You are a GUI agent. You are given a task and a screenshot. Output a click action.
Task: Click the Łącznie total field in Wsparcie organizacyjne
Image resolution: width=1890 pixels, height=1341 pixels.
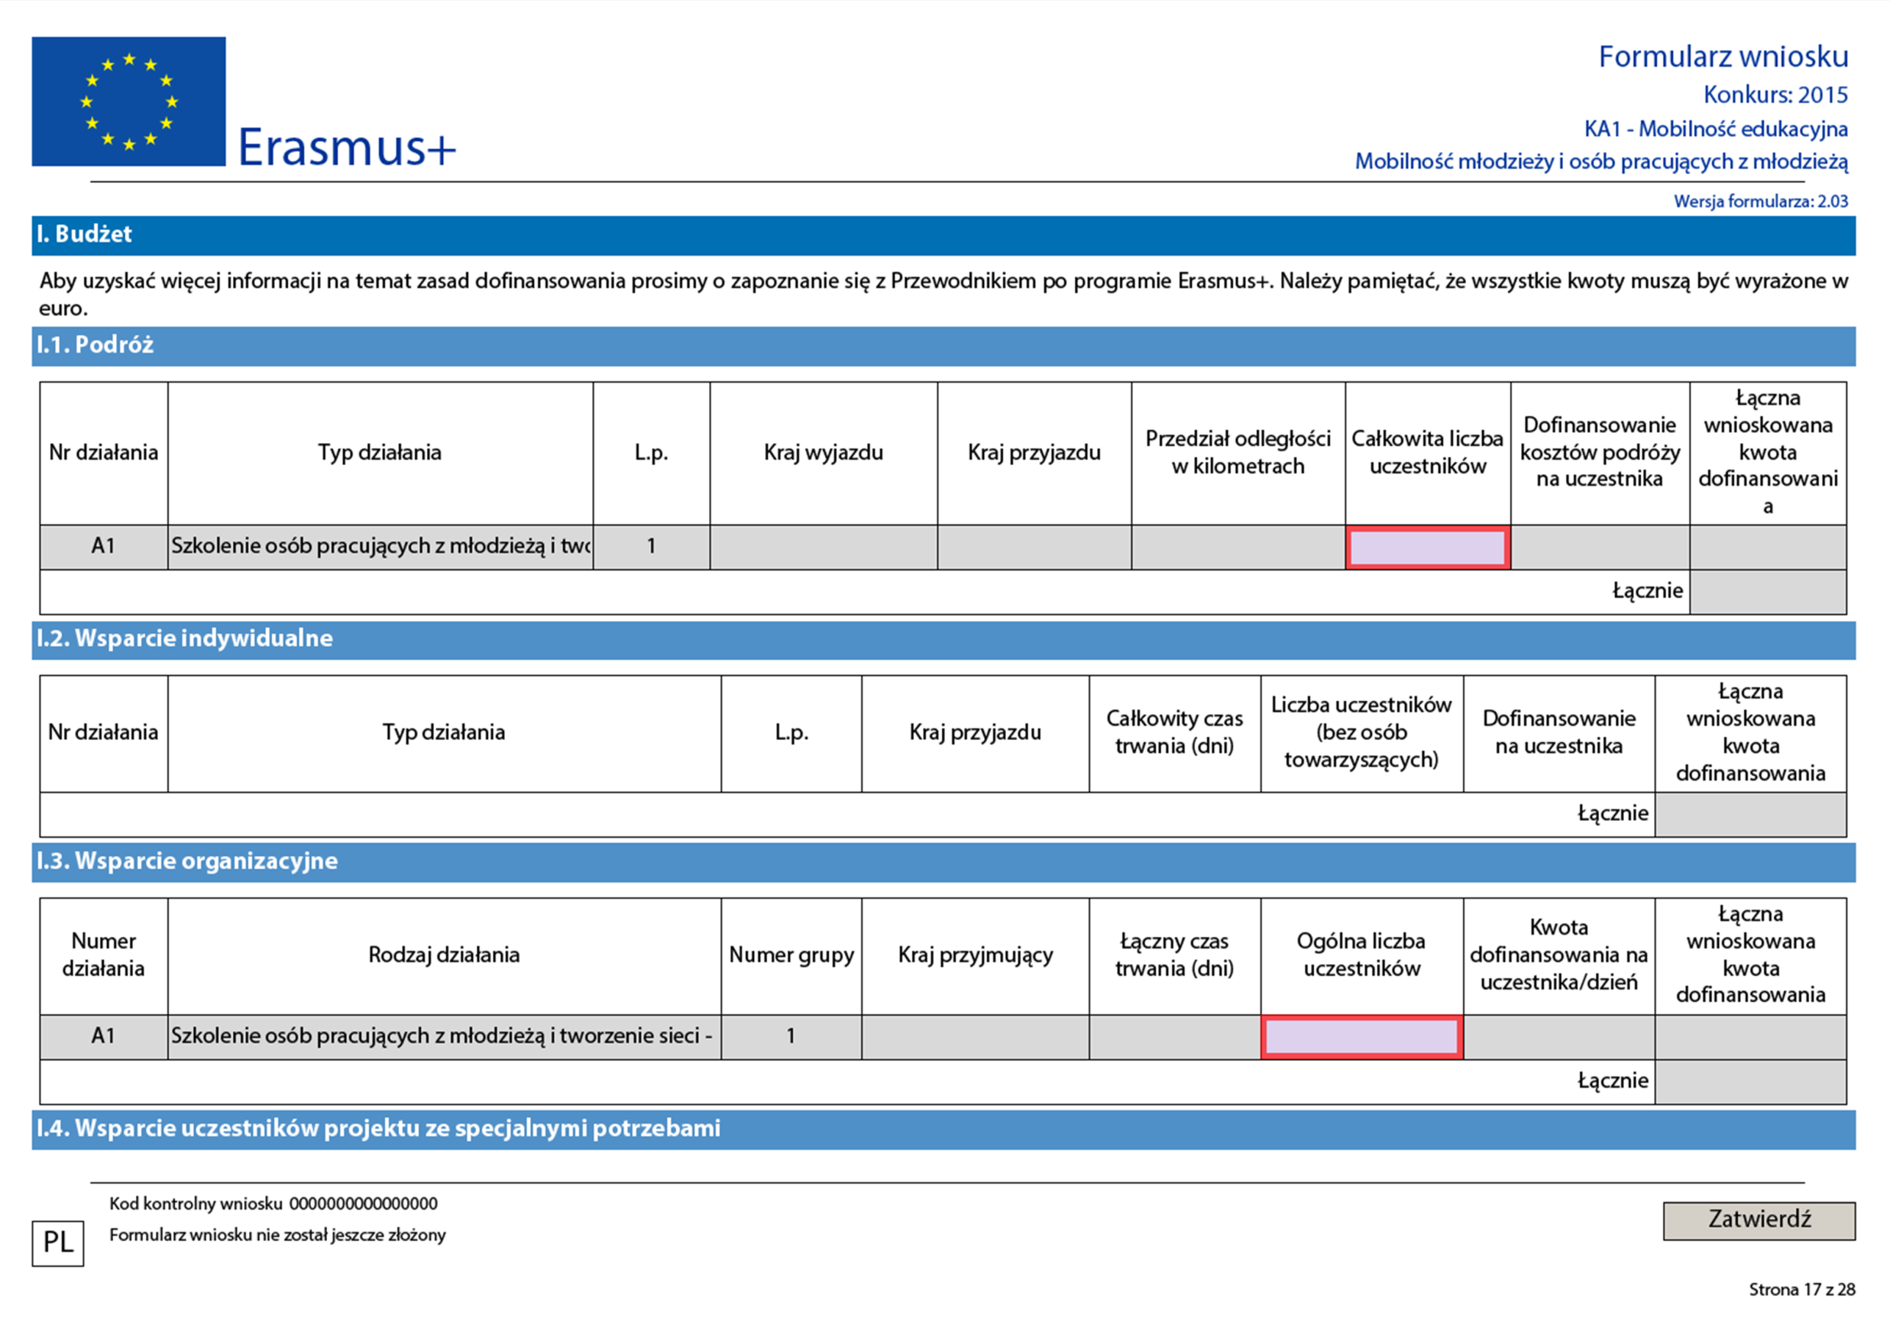(1750, 1082)
